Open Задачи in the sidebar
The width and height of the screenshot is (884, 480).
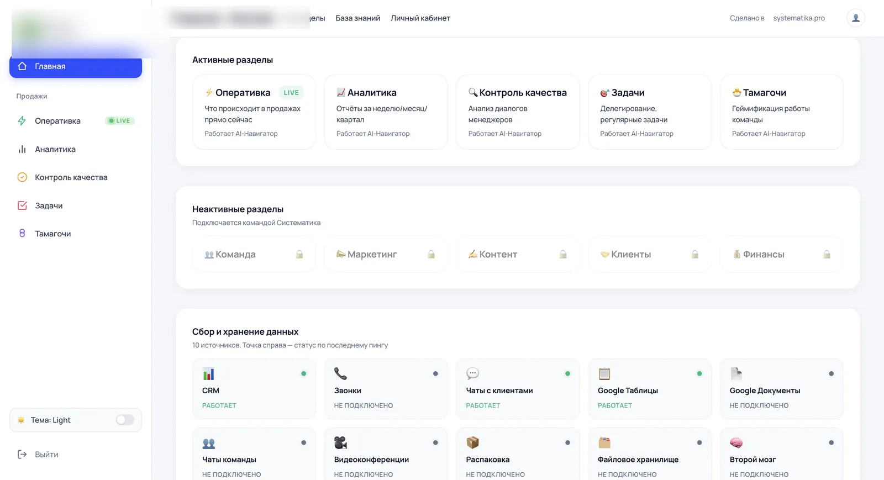[76, 205]
